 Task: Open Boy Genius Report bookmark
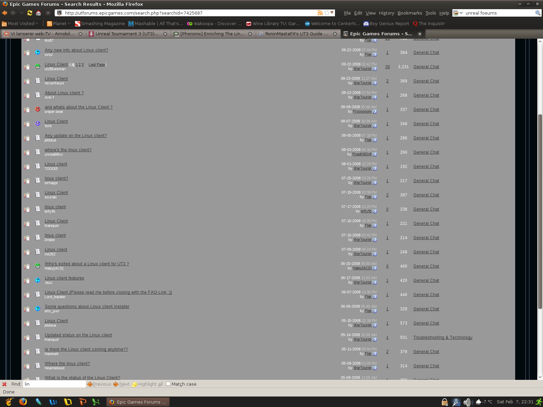coord(386,23)
